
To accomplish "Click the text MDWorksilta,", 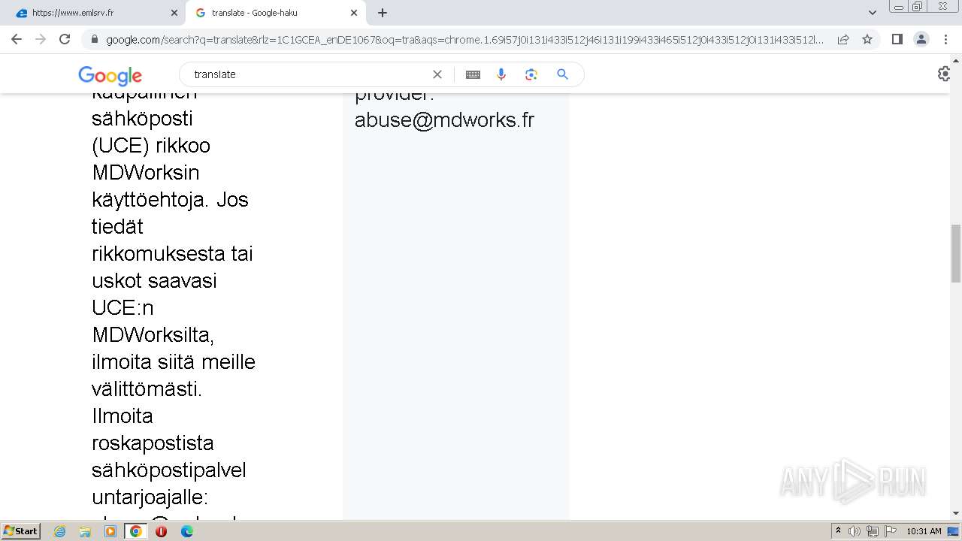I will [x=153, y=335].
